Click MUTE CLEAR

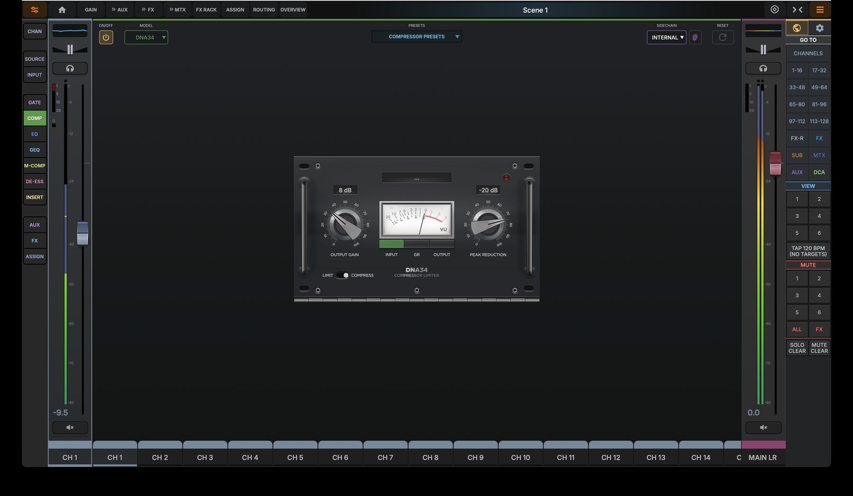point(819,348)
